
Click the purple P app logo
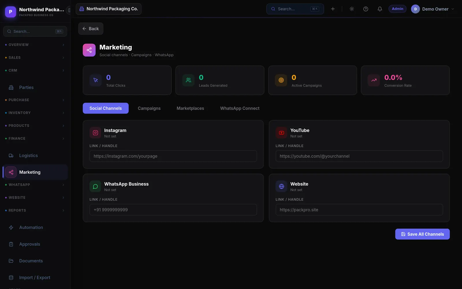(10, 12)
